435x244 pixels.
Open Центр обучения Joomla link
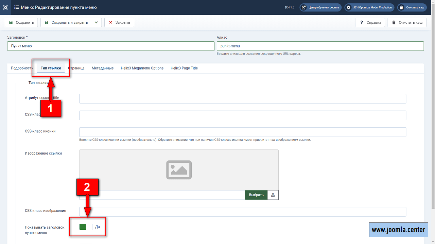tap(320, 7)
